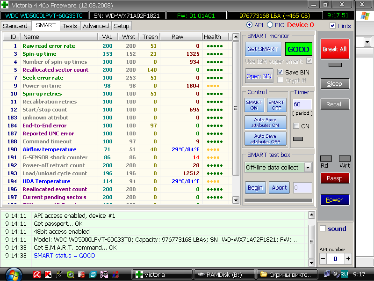Select the API access radio button
The width and height of the screenshot is (374, 281).
[x=249, y=25]
